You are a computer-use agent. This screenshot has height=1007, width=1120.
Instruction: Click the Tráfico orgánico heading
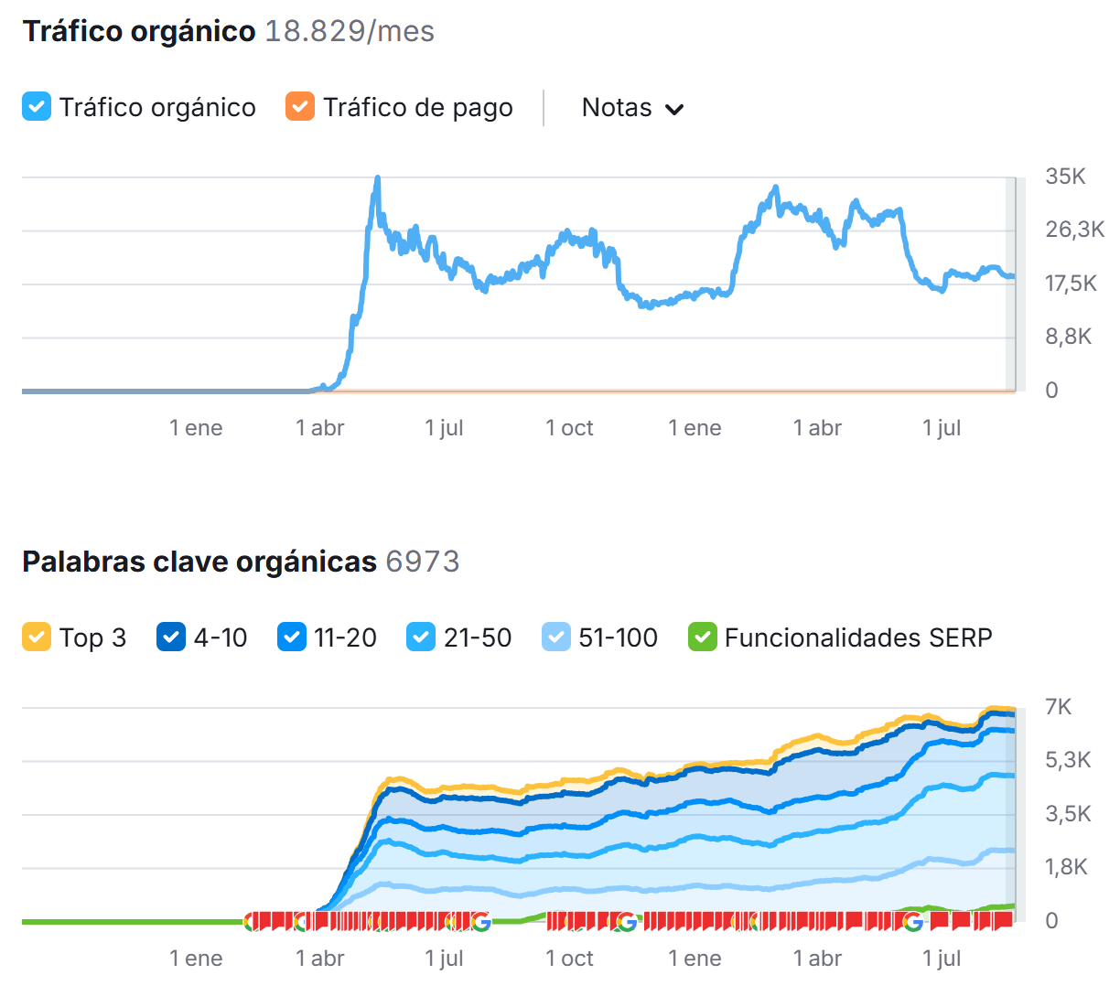(138, 31)
